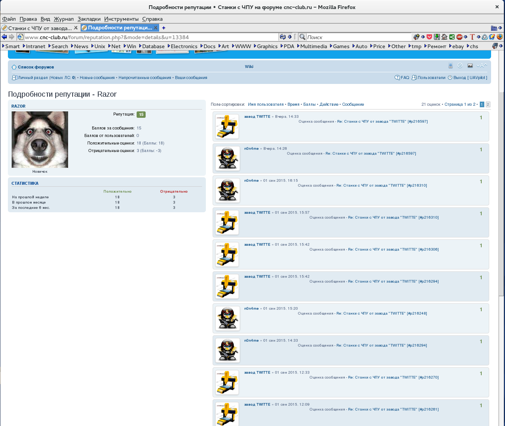Viewport: 505px width, 426px height.
Task: Click the Firefox logo icon in toolbar
Action: point(499,37)
